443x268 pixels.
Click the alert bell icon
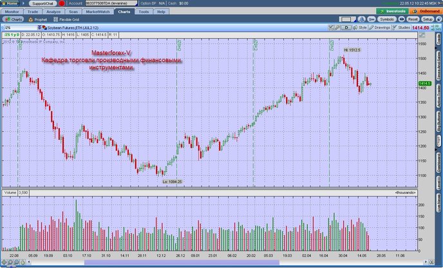[x=362, y=19]
